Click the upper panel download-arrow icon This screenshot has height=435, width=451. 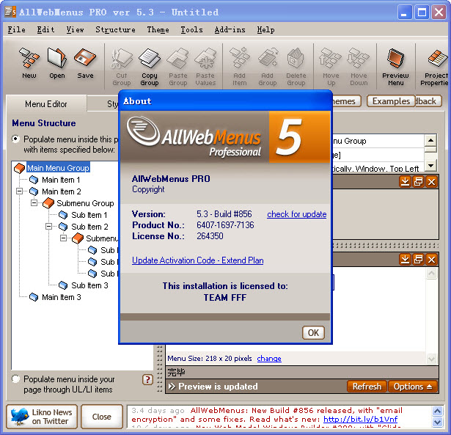(405, 182)
